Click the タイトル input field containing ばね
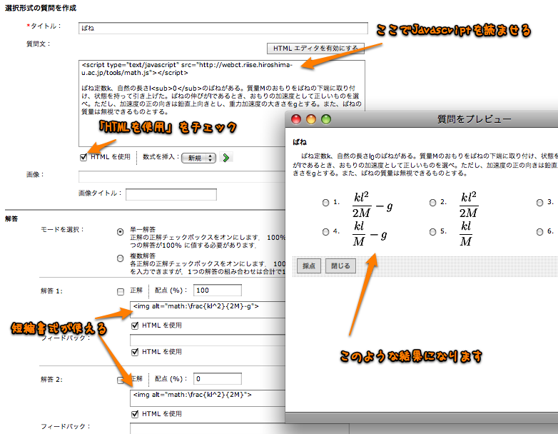The height and width of the screenshot is (434, 558). (223, 28)
